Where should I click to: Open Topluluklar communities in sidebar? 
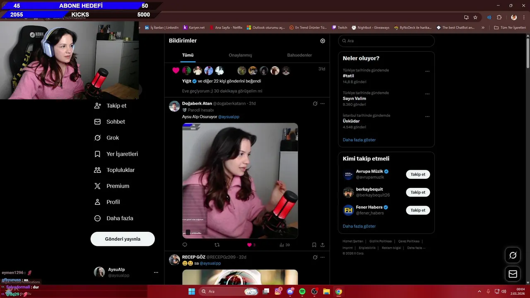click(115, 170)
